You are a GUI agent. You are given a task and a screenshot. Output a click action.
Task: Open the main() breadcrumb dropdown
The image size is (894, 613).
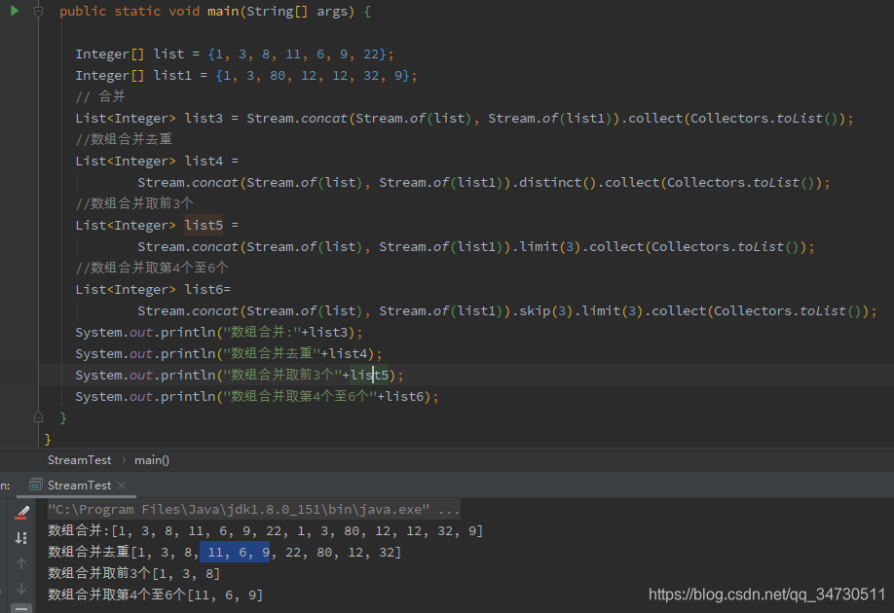click(x=152, y=459)
